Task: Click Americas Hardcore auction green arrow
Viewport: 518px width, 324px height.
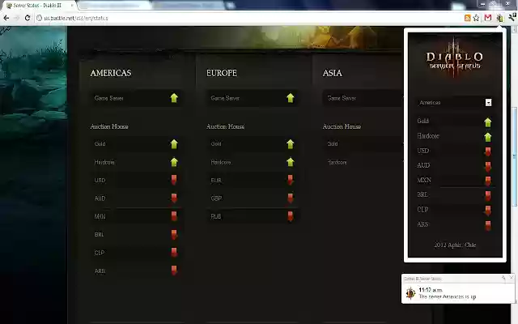Action: (x=174, y=162)
